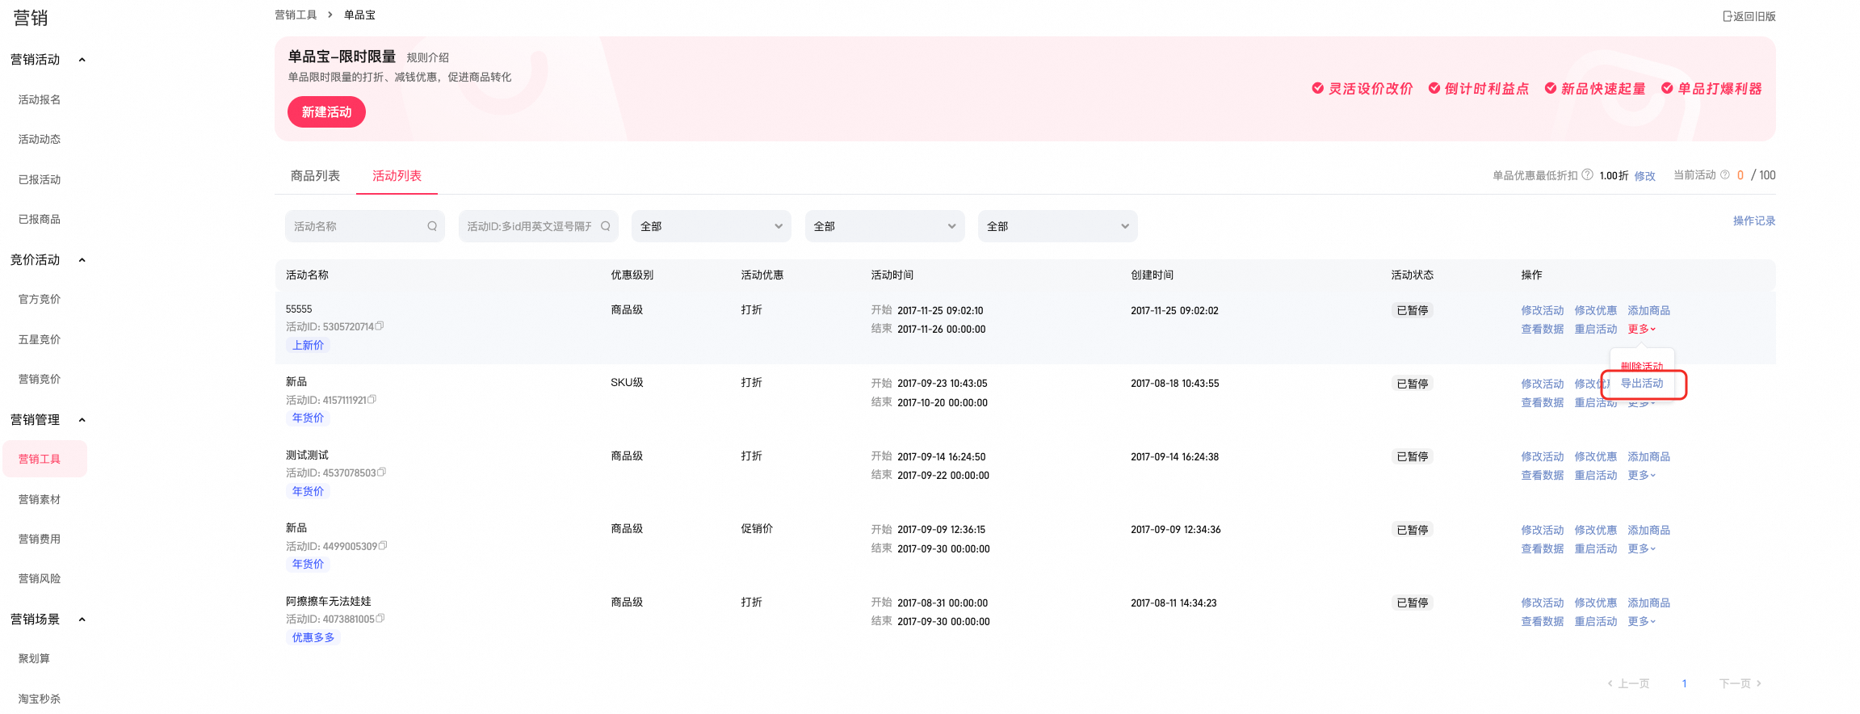This screenshot has height=714, width=1860.
Task: Click search icon in 活动名称 field
Action: click(432, 226)
